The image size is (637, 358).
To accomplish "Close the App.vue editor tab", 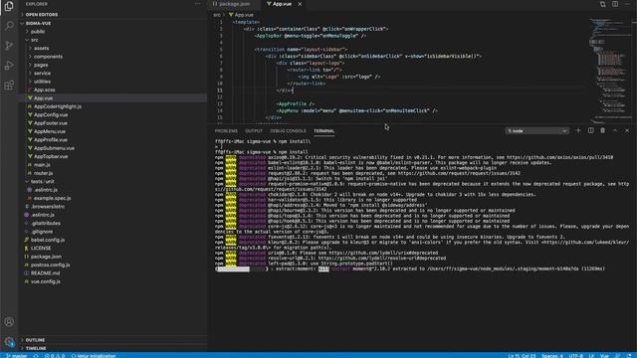I will click(300, 4).
